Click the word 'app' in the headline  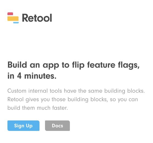[51, 66]
